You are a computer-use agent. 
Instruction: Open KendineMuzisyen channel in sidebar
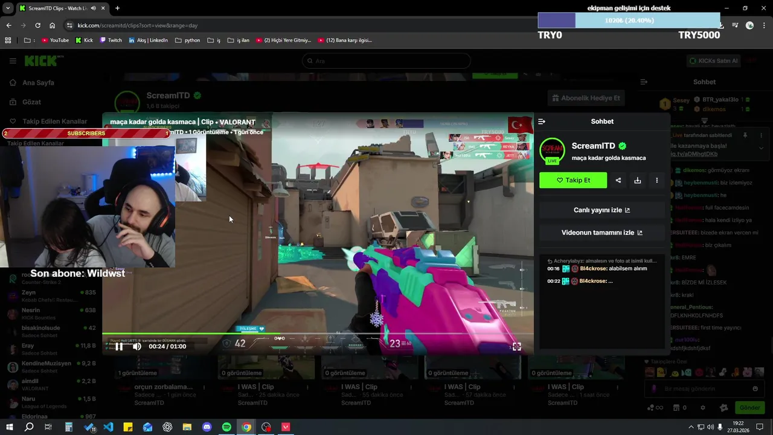coord(51,366)
